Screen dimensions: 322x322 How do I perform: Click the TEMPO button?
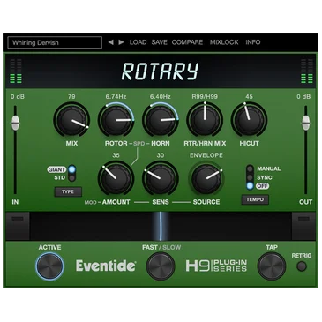255,199
